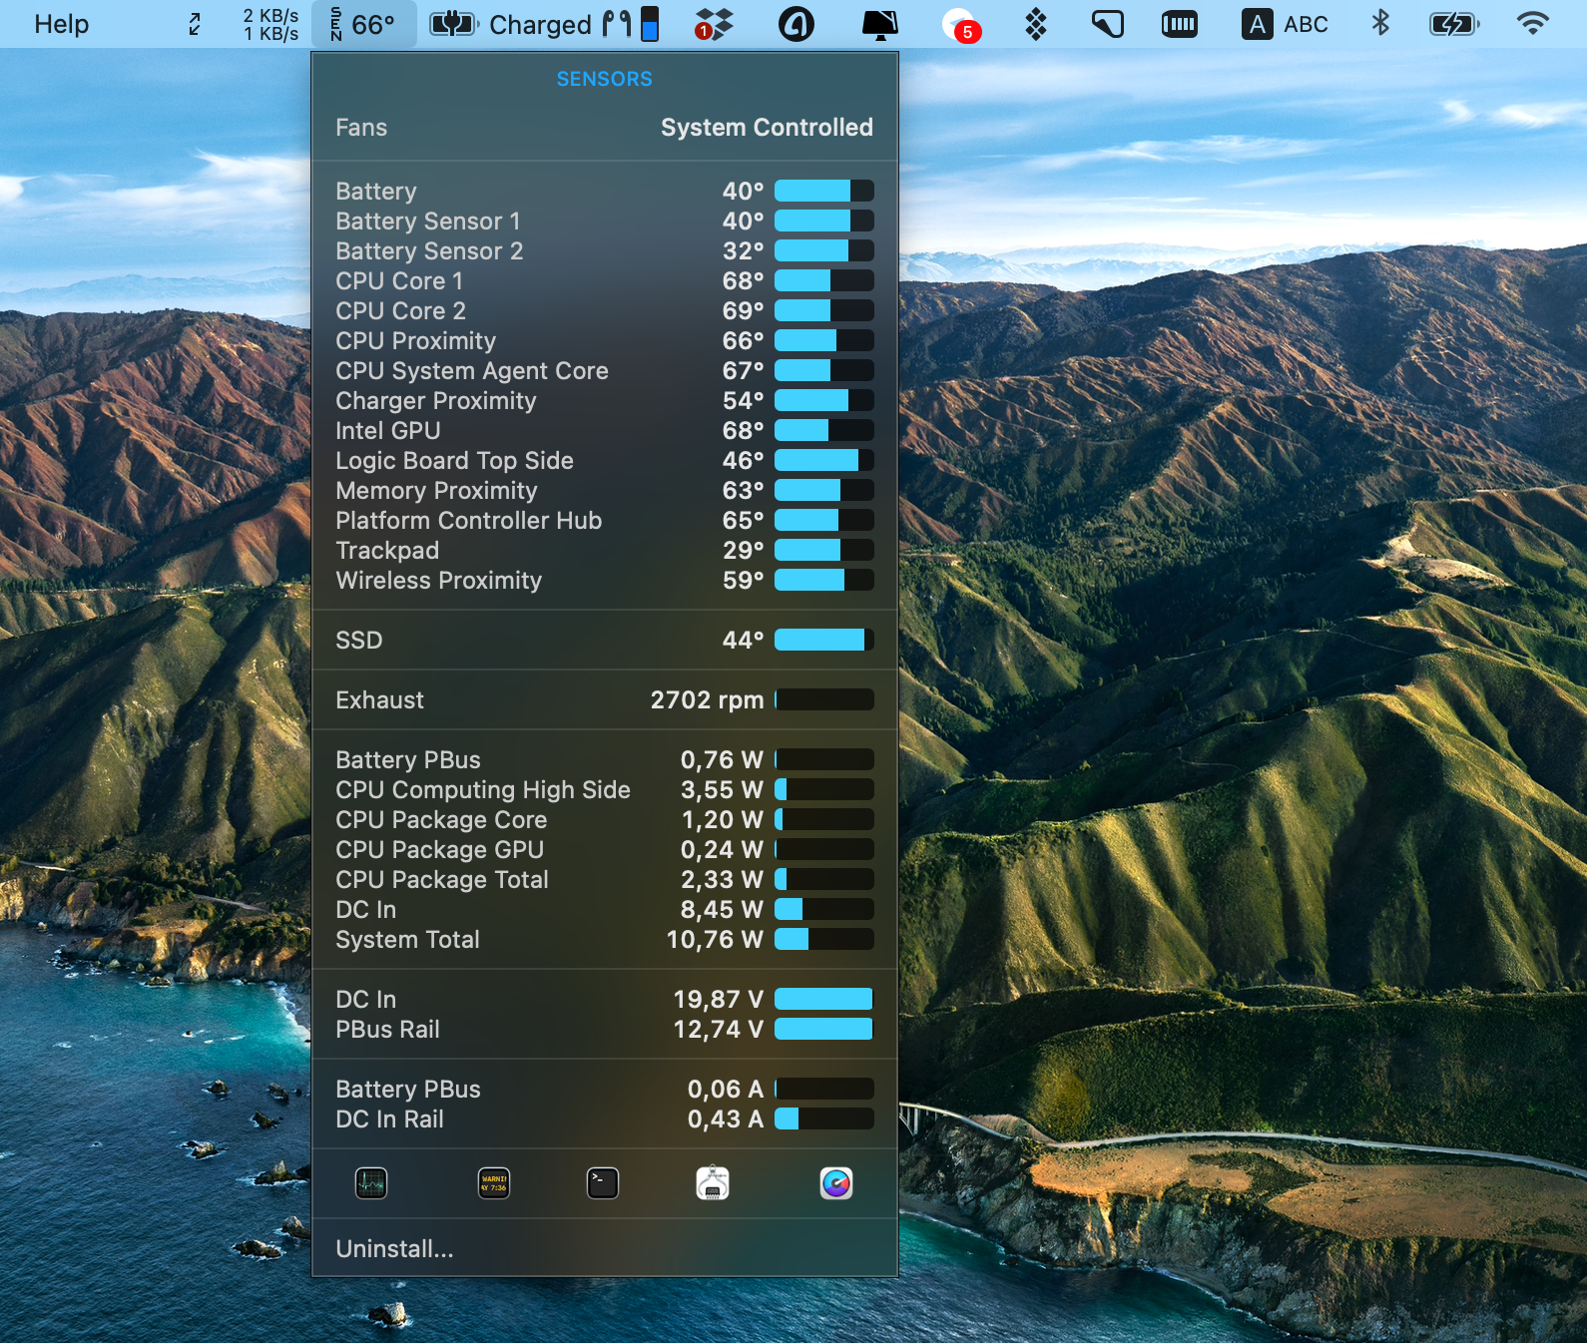Image resolution: width=1587 pixels, height=1343 pixels.
Task: Select the PBus Rail voltage row
Action: 605,1029
